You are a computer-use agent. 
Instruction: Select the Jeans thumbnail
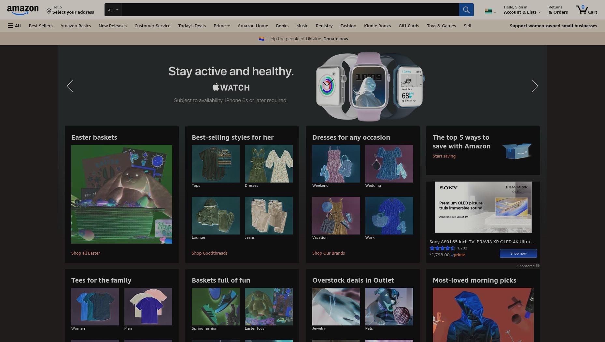tap(269, 216)
